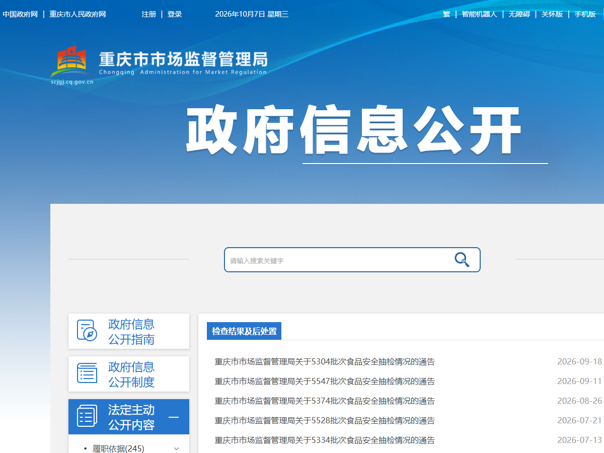Click the date 2026-07-21
604x453 pixels.
click(579, 420)
